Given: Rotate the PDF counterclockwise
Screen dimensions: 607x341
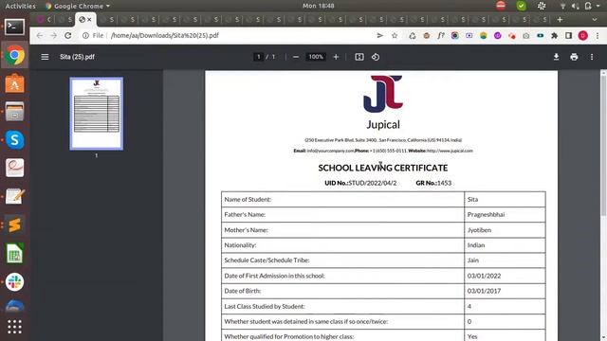Looking at the screenshot, I should (376, 57).
